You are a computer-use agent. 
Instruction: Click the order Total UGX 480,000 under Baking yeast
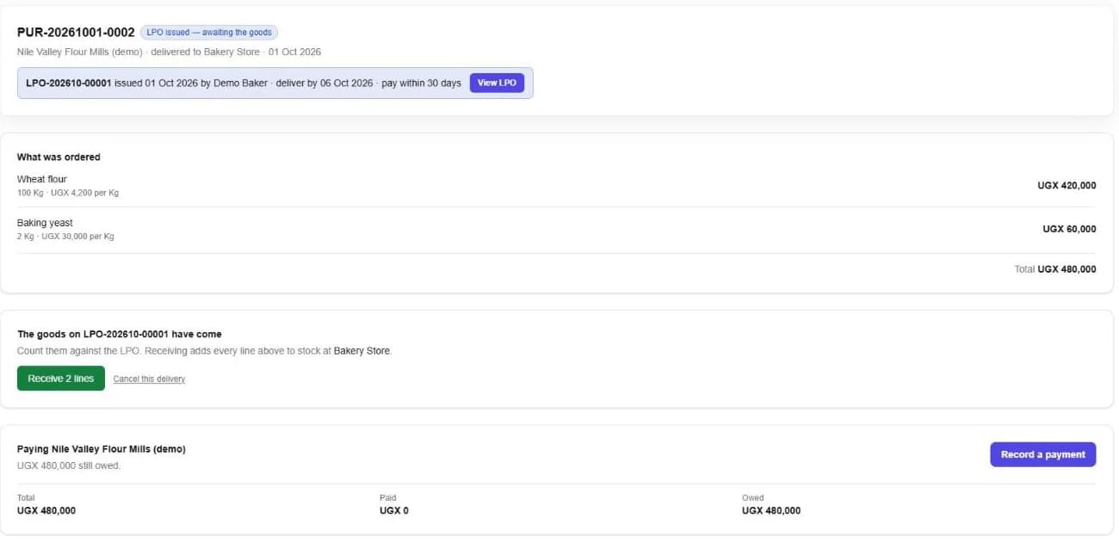pyautogui.click(x=1055, y=269)
